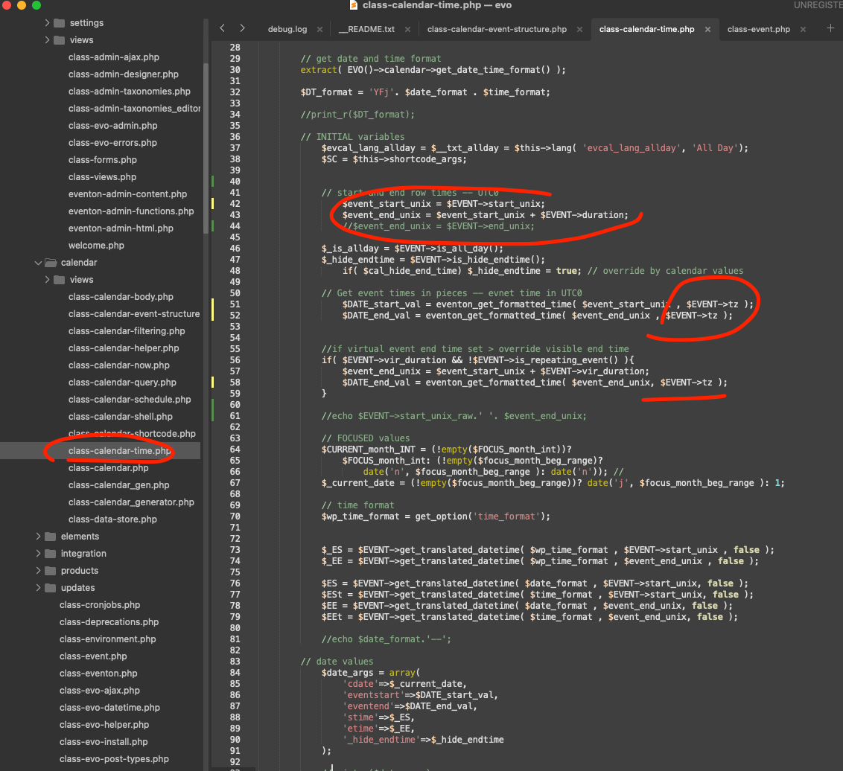Open class-evo-post-types.php file
The image size is (843, 771).
pyautogui.click(x=114, y=759)
